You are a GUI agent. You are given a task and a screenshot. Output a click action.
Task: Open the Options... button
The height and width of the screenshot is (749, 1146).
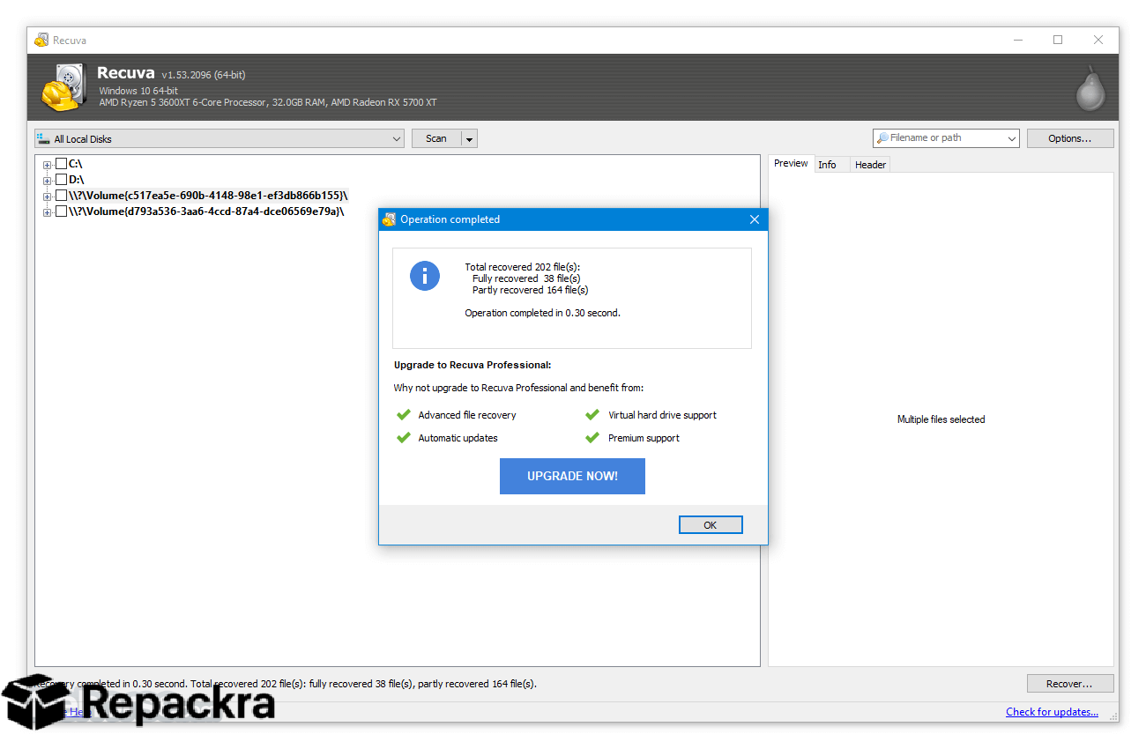coord(1070,138)
